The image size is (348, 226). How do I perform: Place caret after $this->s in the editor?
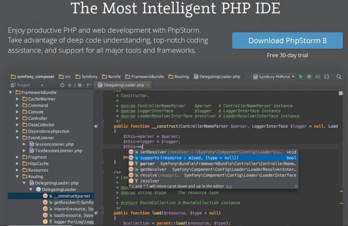point(143,147)
